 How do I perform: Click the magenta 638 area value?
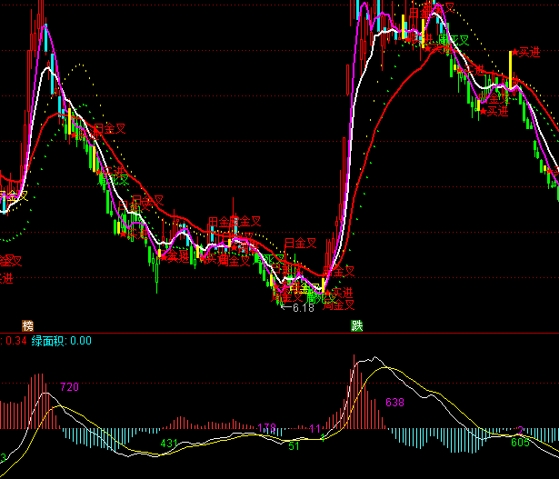click(x=394, y=402)
